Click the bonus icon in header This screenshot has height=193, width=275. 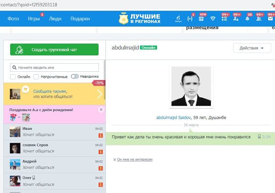pos(178,18)
